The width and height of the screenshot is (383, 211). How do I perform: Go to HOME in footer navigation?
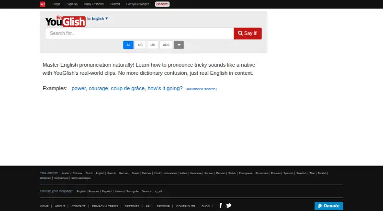click(x=44, y=206)
